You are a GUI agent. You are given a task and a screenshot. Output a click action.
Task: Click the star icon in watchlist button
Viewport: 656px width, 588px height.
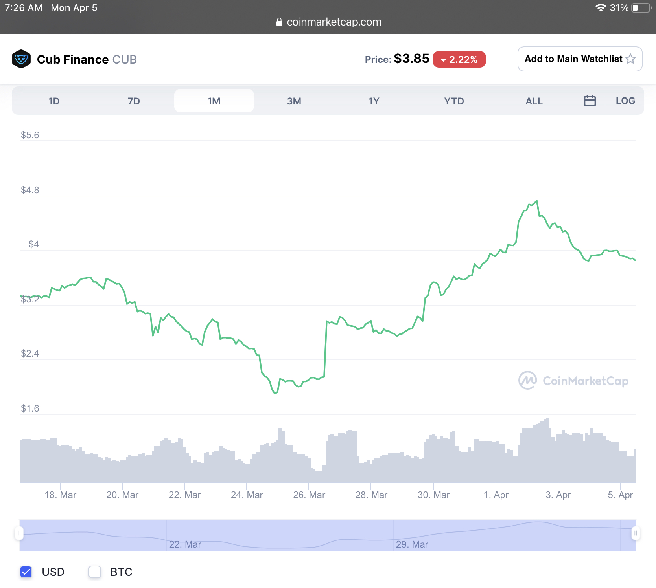(630, 59)
